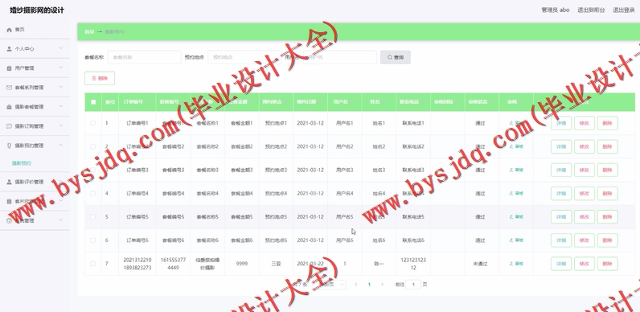Sort table by 联系电话 column arrows
Viewport: 640px width, 312px height.
(422, 102)
